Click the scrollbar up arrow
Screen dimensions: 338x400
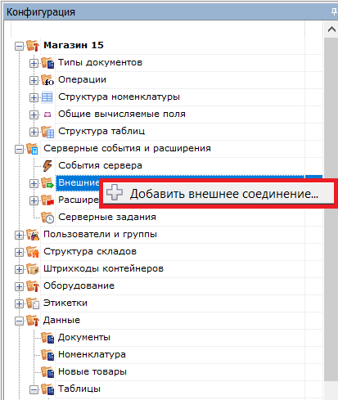coord(331,29)
